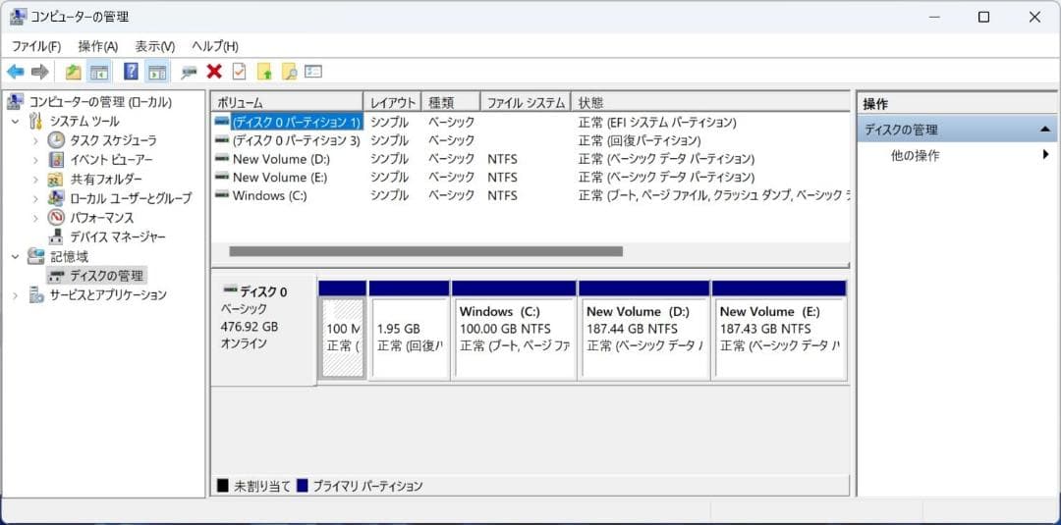Select the (ディスク 0 パーティション 3) volume row
The image size is (1061, 525).
click(296, 140)
